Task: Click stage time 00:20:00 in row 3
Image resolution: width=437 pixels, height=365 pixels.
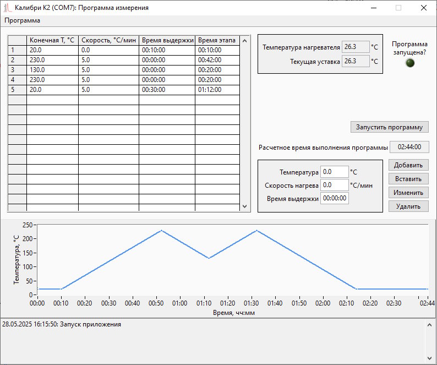Action: 217,70
